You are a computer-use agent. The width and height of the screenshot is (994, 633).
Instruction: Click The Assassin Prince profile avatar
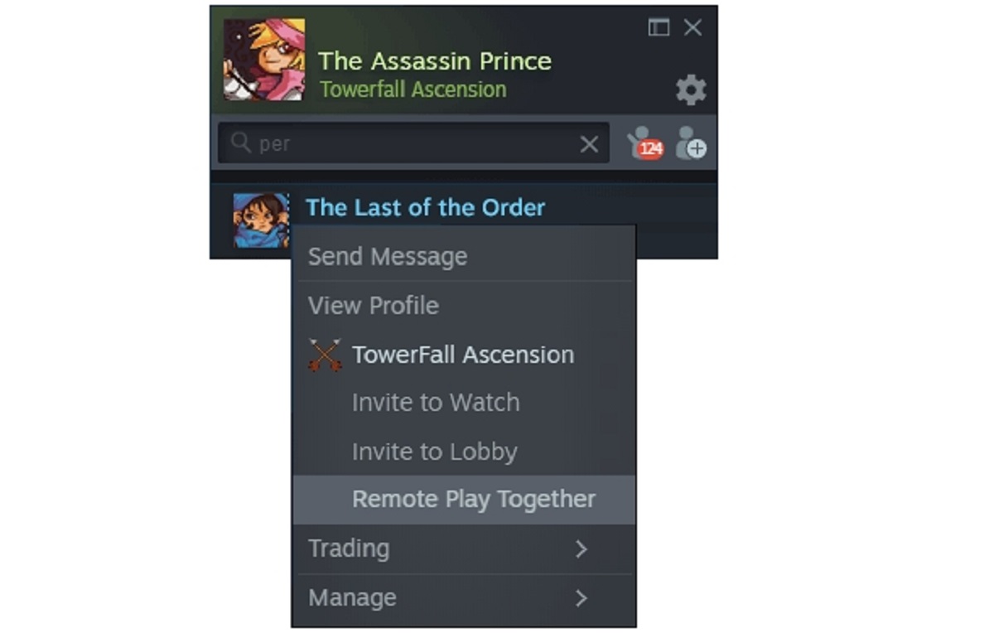pyautogui.click(x=264, y=60)
